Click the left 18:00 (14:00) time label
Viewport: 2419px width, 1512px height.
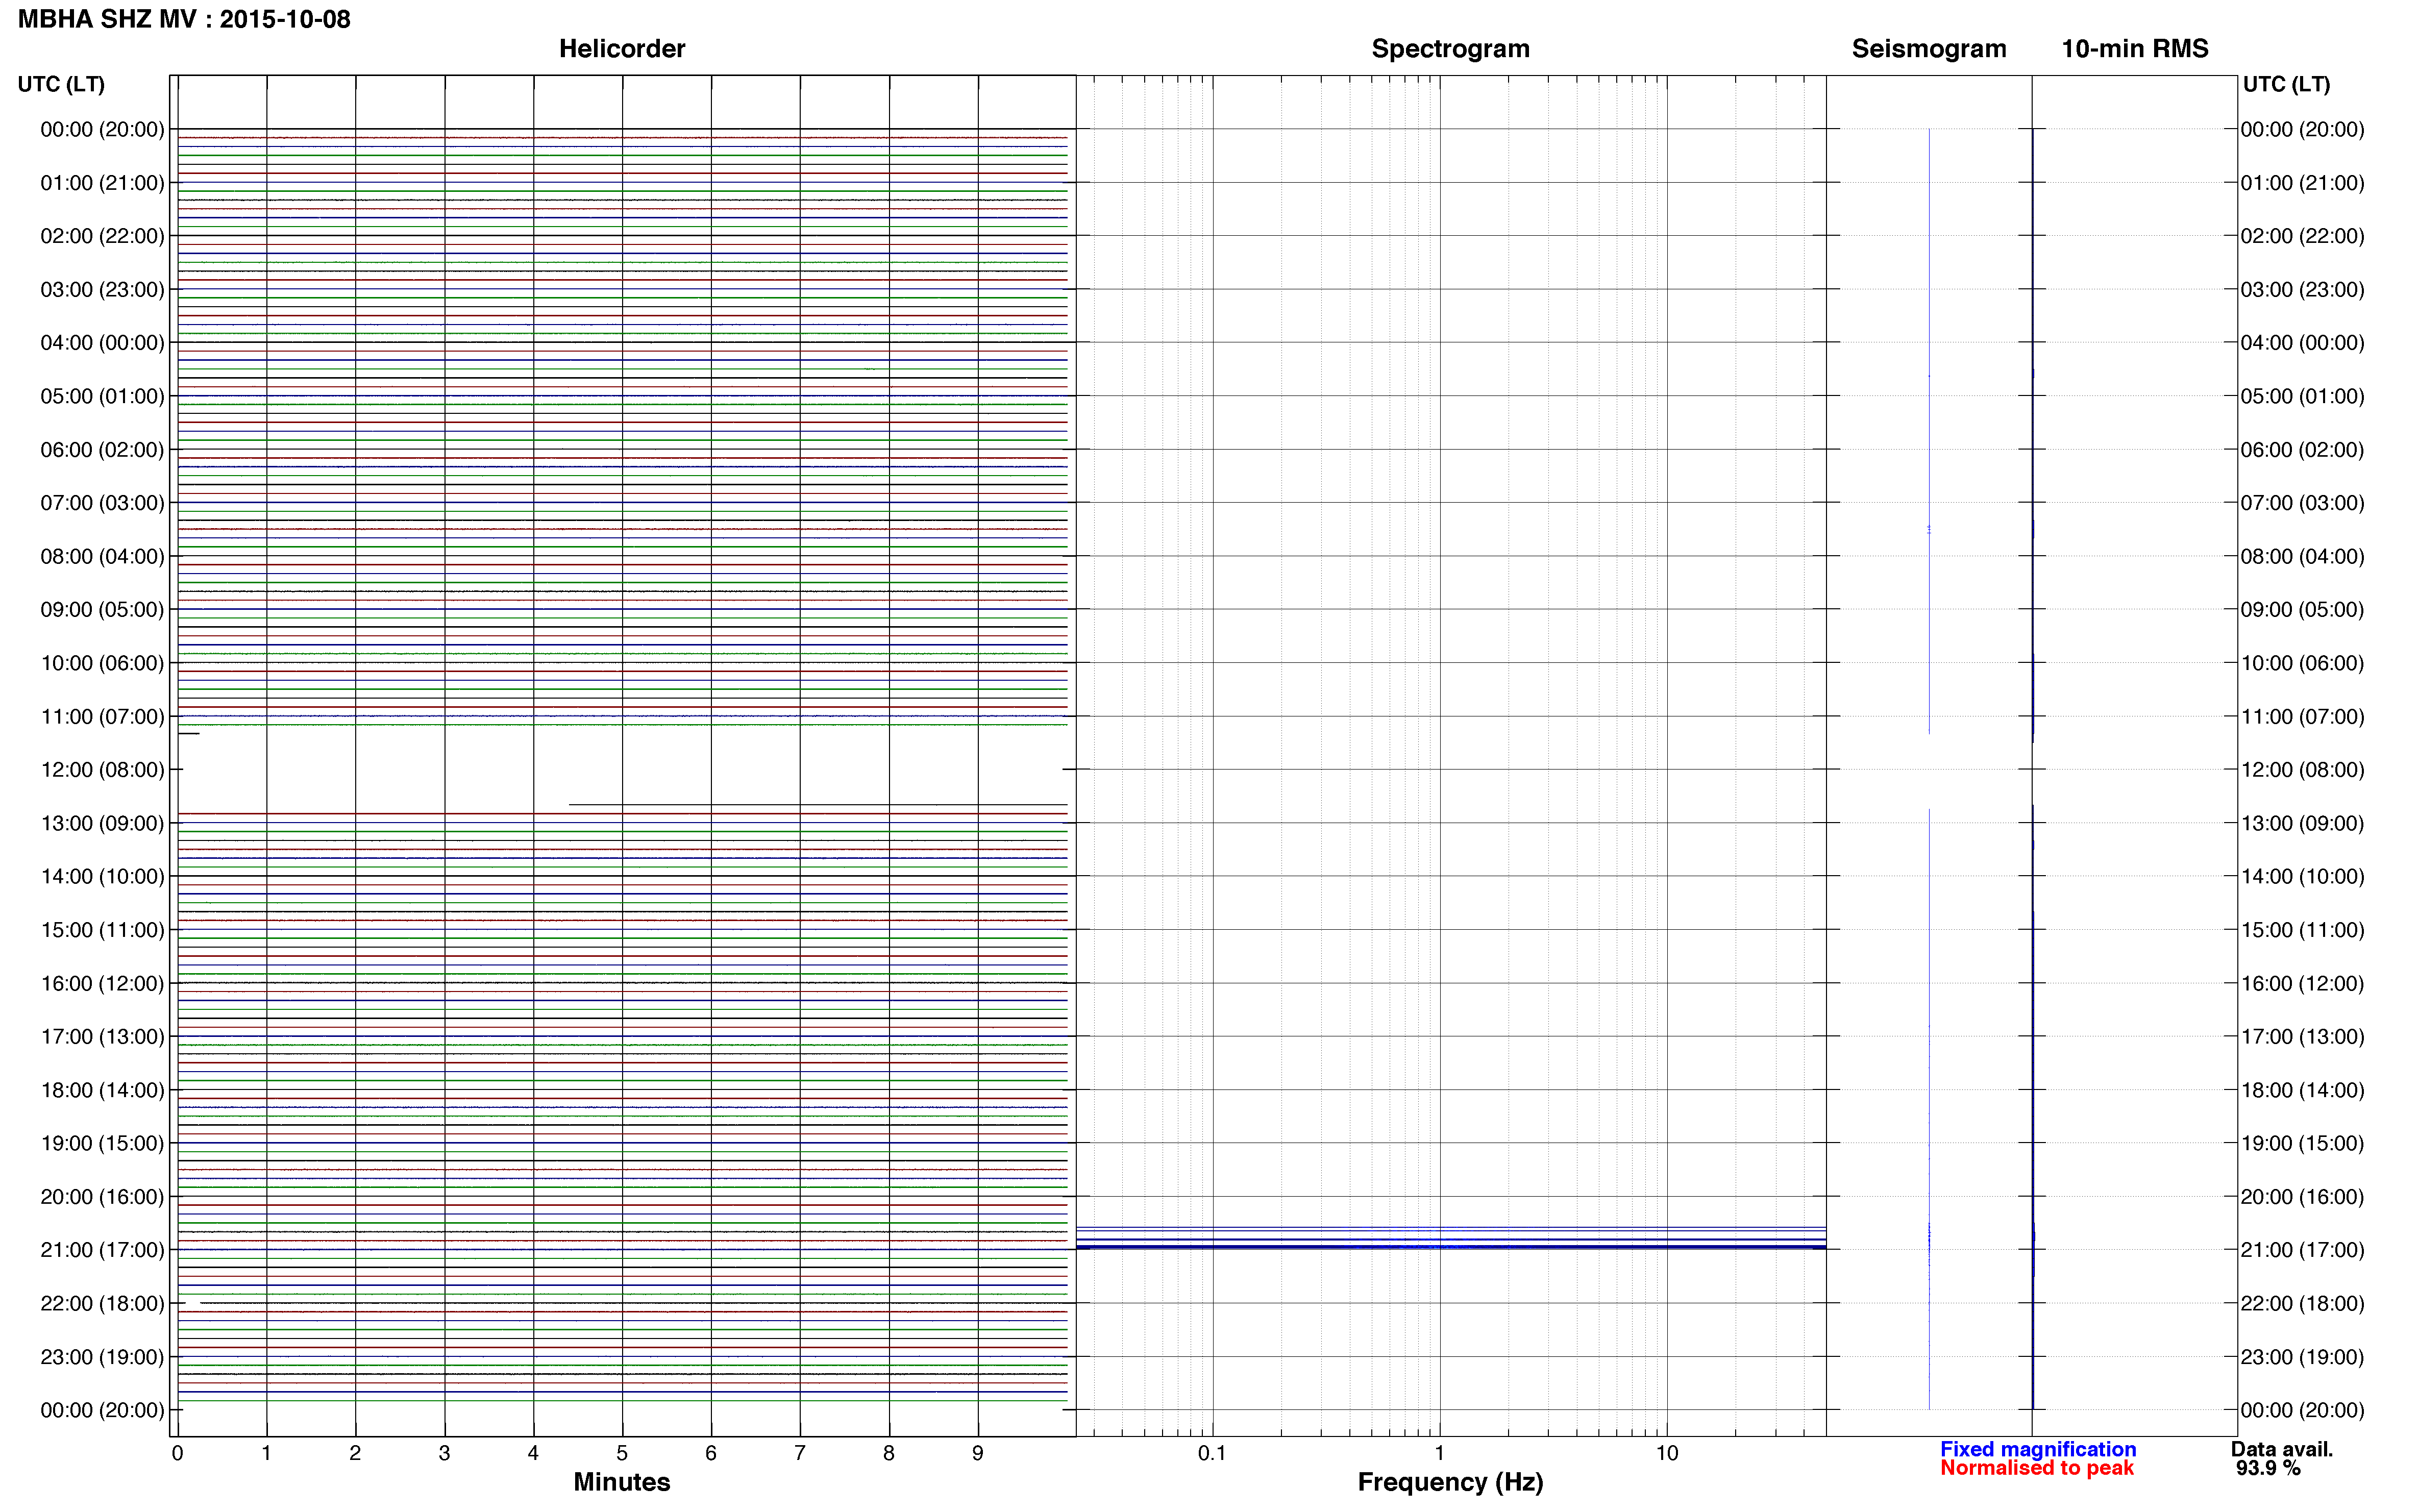[102, 1090]
